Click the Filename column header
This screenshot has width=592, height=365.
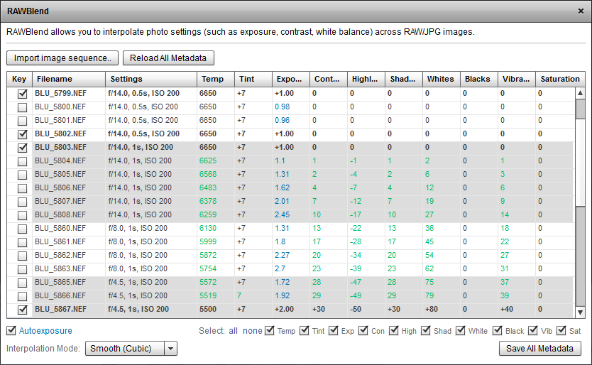click(x=69, y=79)
